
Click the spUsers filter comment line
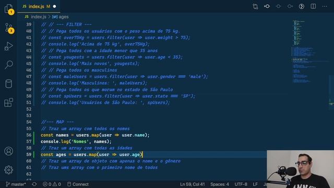(118, 96)
